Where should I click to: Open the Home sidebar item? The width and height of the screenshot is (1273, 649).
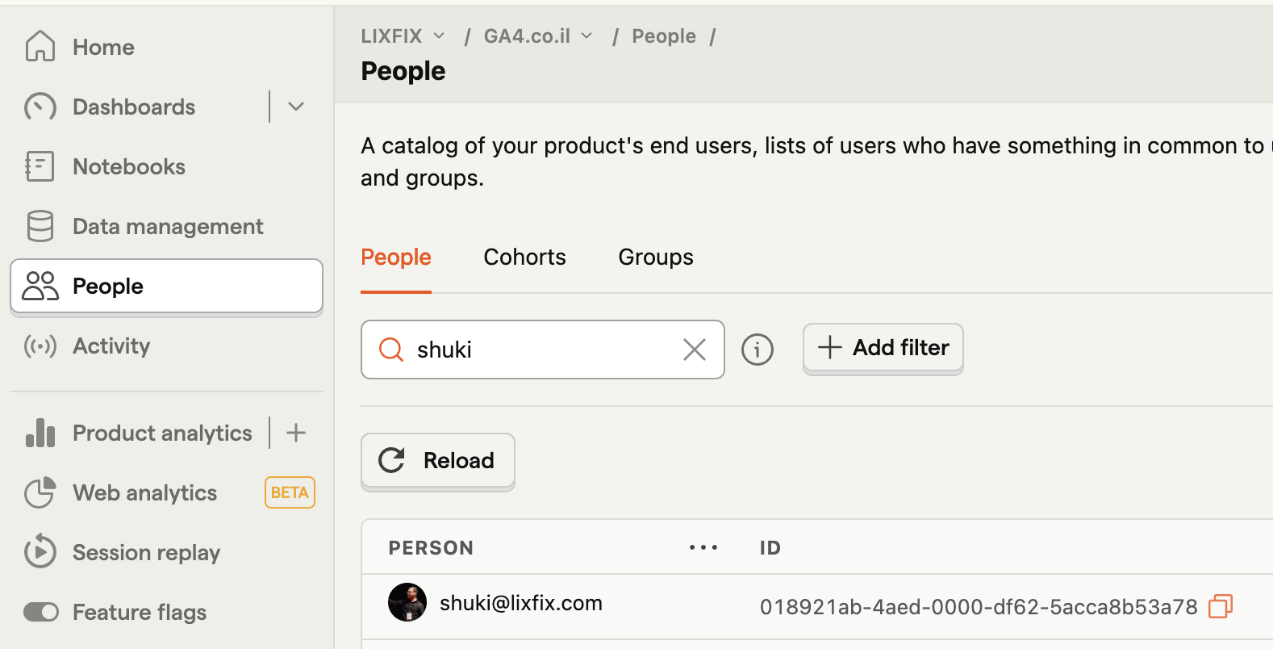pyautogui.click(x=166, y=47)
